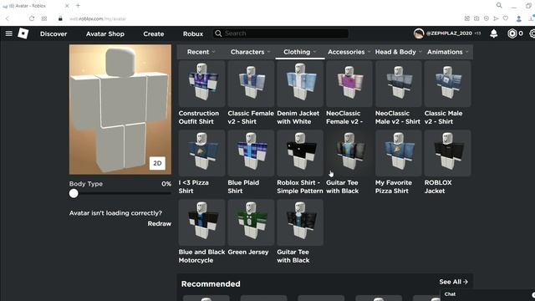Screen dimensions: 535x301
Task: Click See All in Recommended section
Action: click(x=453, y=282)
